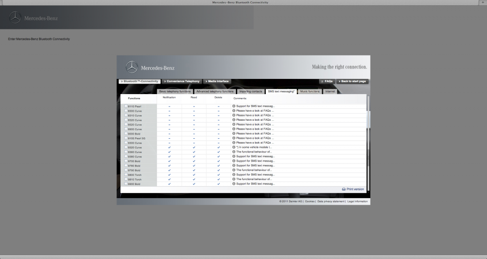Open the Legal information link

[358, 201]
